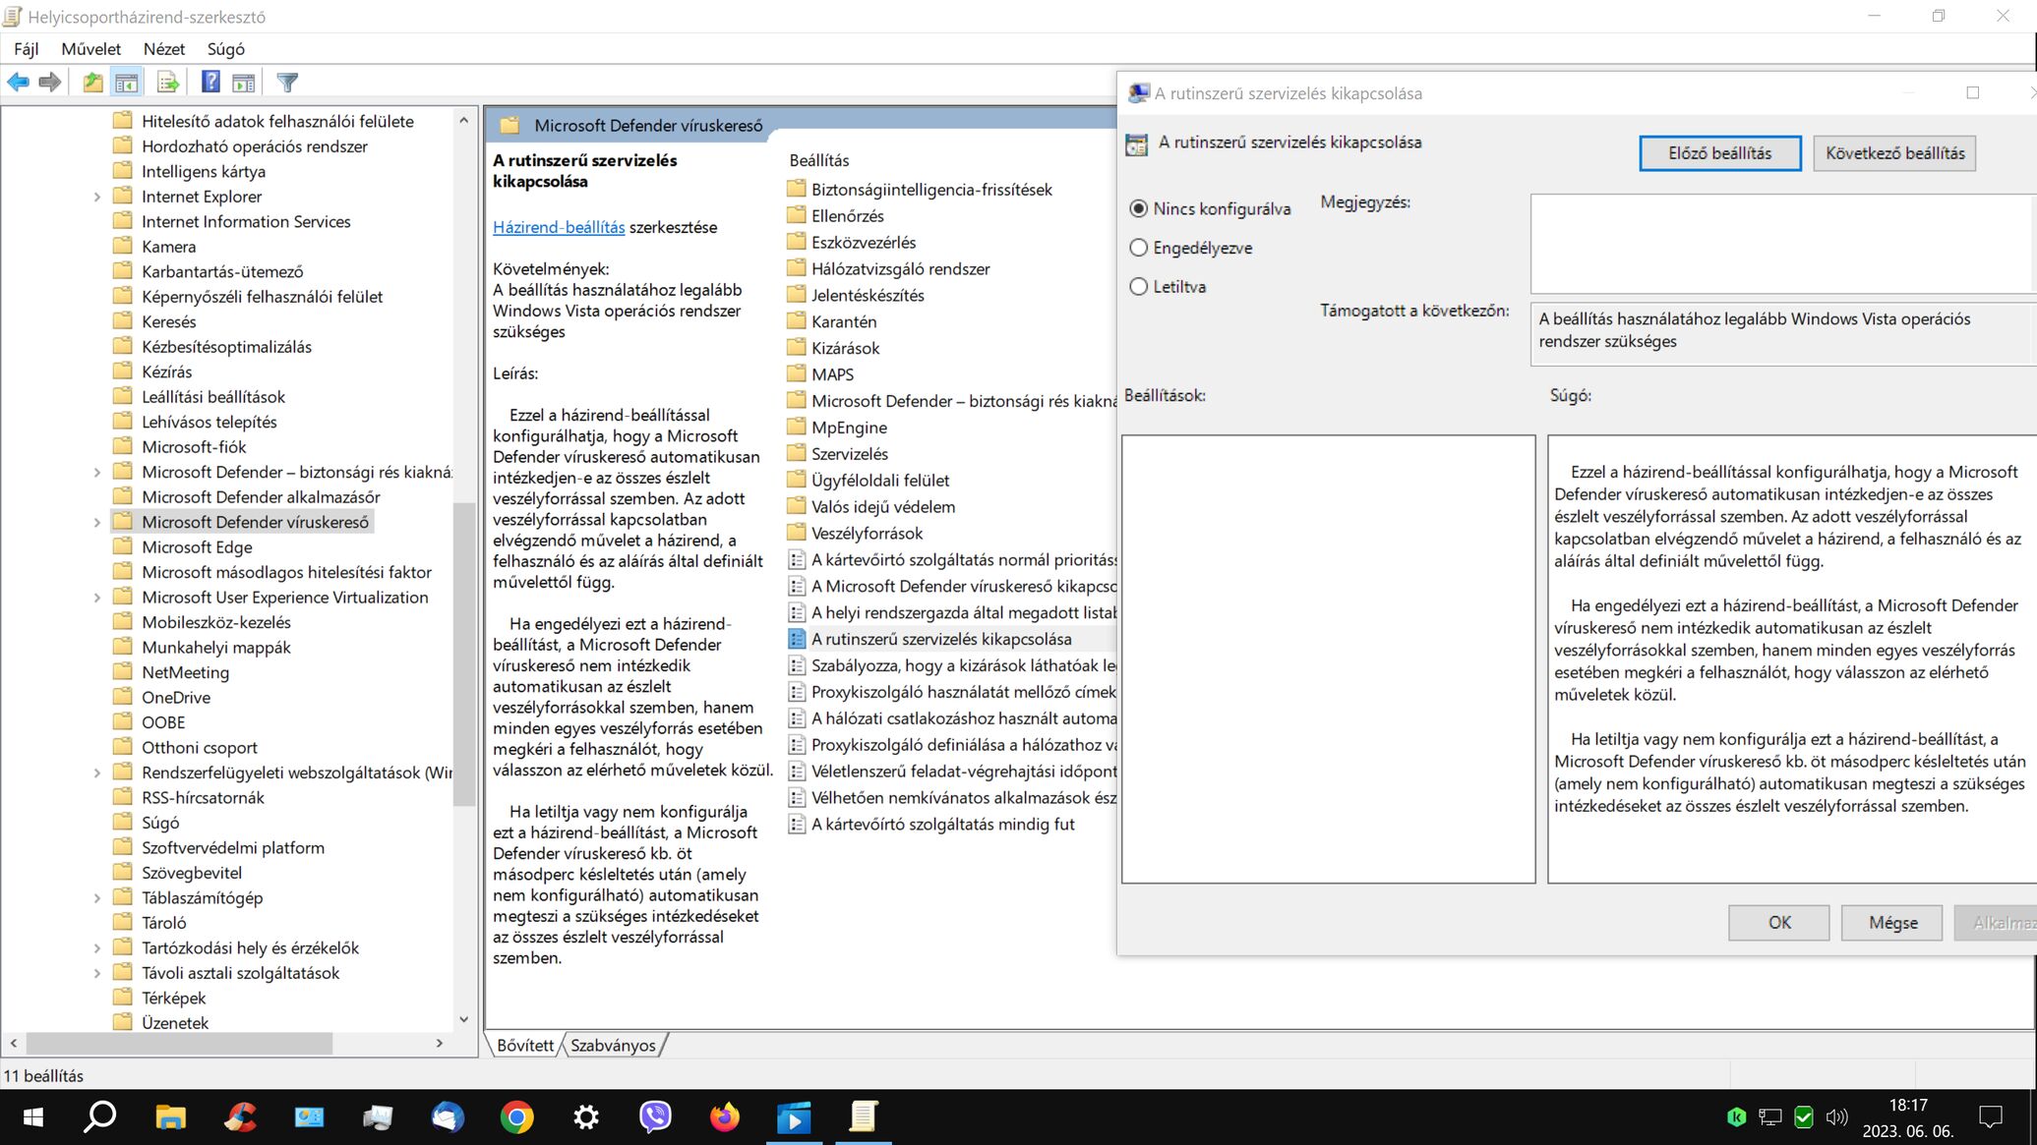Screen dimensions: 2037x1145
Task: Switch to the Szabványos tab
Action: (613, 1046)
